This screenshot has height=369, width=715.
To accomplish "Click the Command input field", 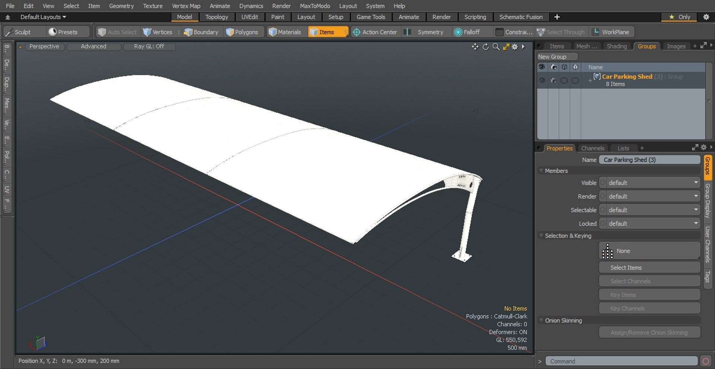I will tap(622, 361).
